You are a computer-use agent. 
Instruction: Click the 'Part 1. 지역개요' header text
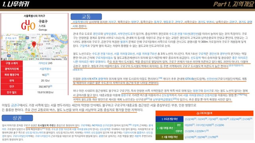(233, 4)
